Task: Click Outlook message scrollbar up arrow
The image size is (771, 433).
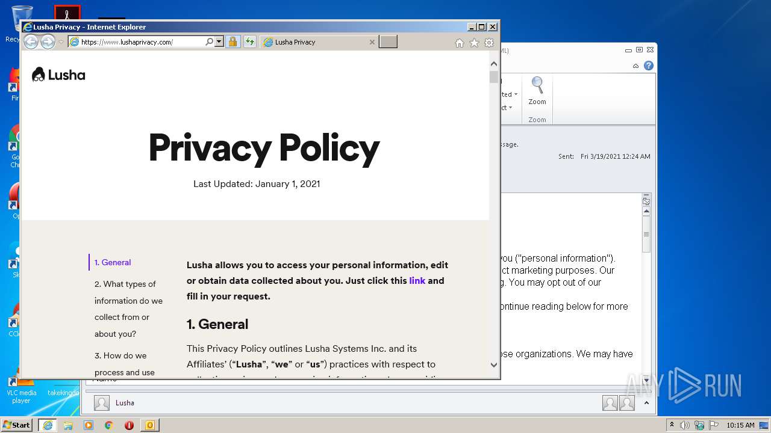Action: point(647,211)
